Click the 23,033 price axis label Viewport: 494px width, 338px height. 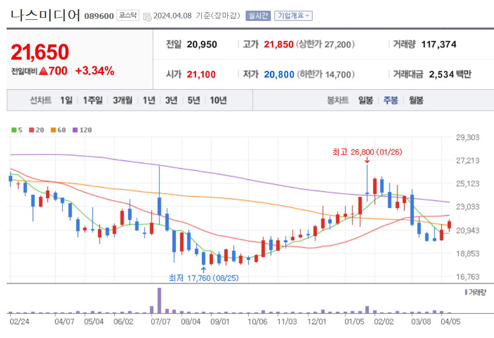pyautogui.click(x=467, y=206)
